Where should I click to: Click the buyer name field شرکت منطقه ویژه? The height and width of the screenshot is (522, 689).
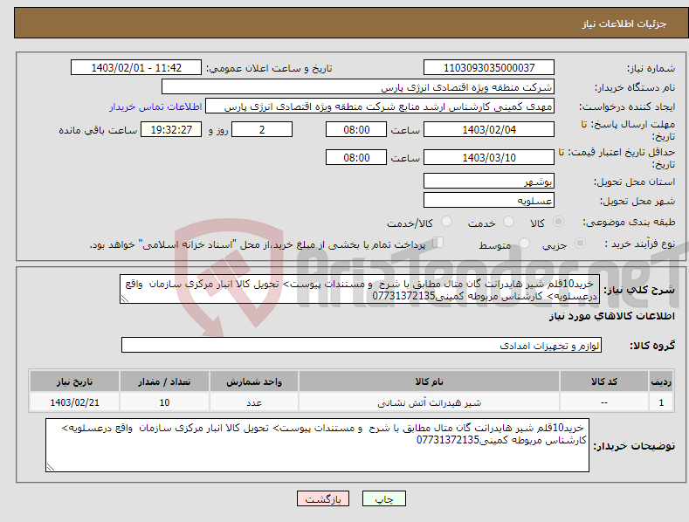tap(358, 87)
